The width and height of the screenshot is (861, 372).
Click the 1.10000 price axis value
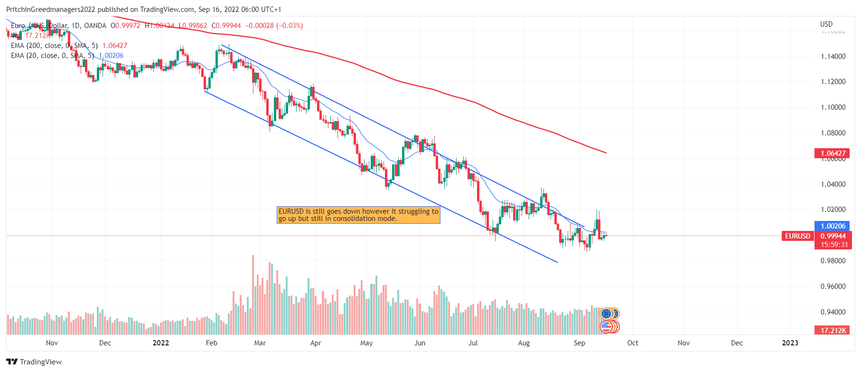833,107
